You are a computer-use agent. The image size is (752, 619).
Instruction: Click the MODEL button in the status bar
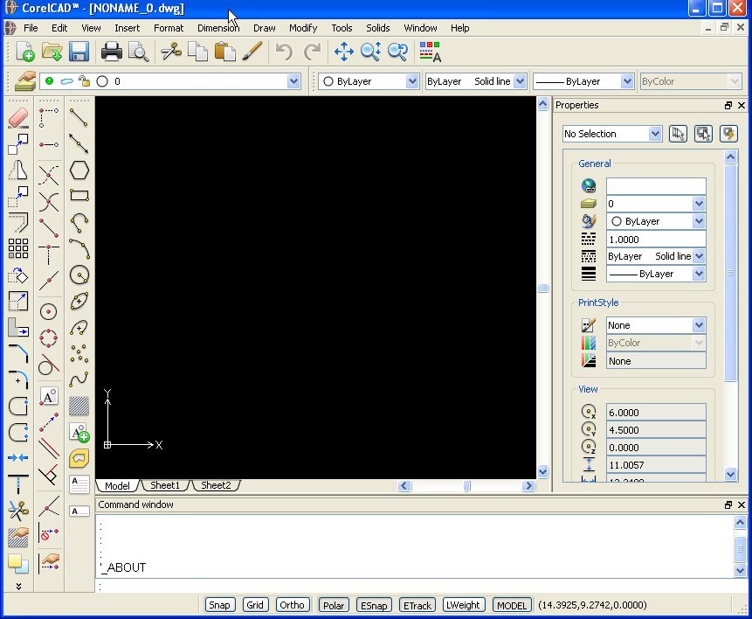click(x=512, y=604)
